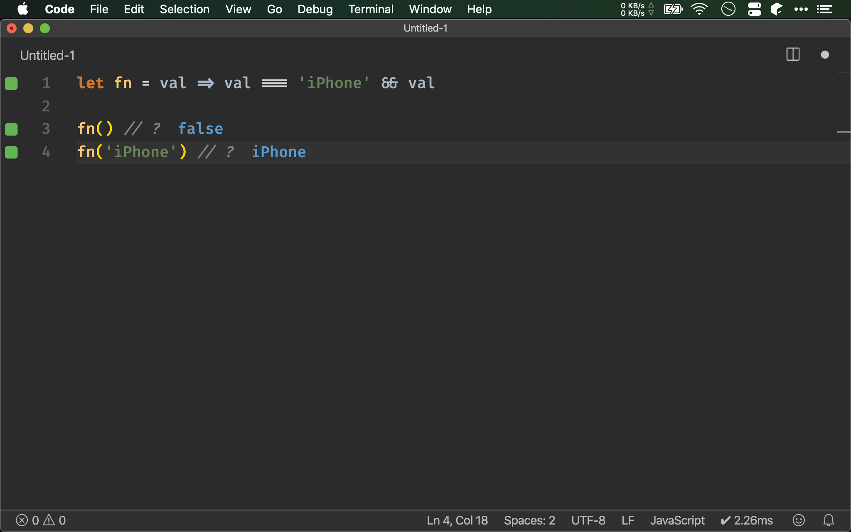The image size is (851, 532).
Task: Click green coverage marker on line 3
Action: point(11,129)
